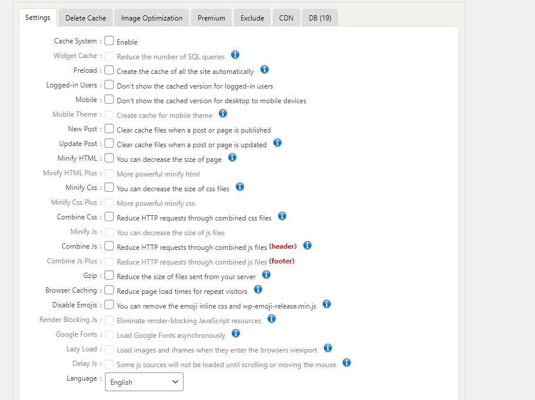Switch to the Settings tab
The width and height of the screenshot is (535, 400).
38,18
